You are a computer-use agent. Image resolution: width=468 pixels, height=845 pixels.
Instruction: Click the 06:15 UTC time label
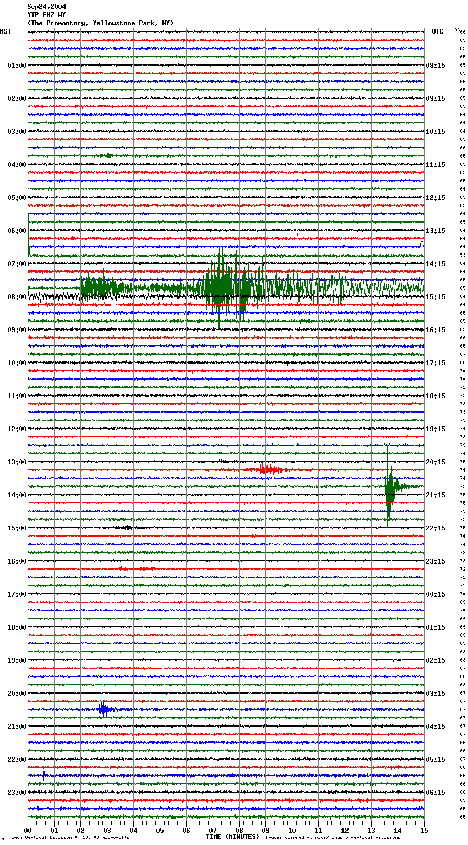click(x=436, y=793)
